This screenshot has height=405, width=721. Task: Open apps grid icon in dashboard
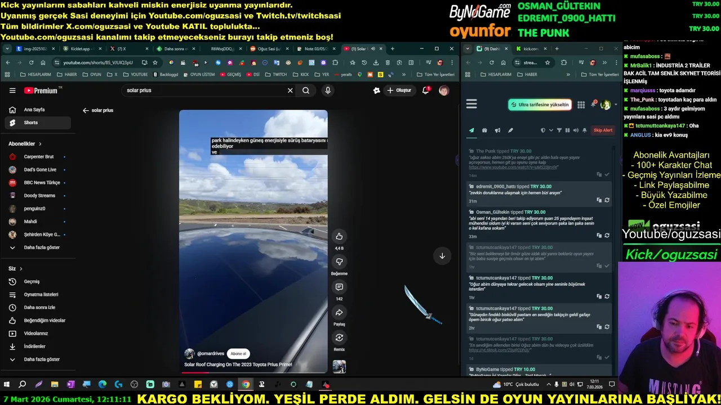coord(581,105)
